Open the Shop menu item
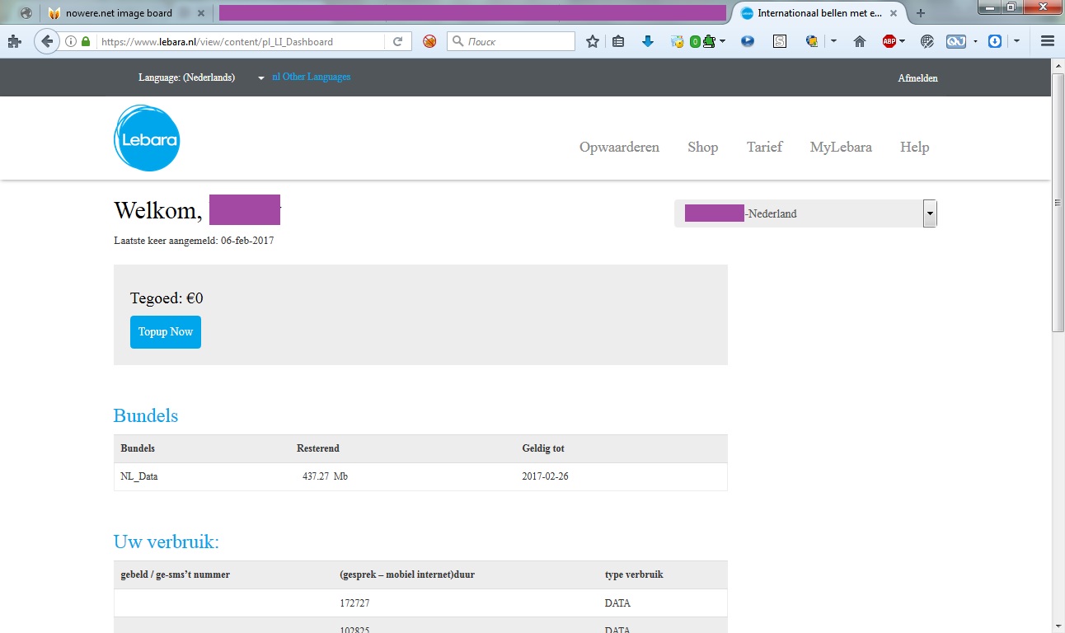1065x633 pixels. (x=702, y=147)
